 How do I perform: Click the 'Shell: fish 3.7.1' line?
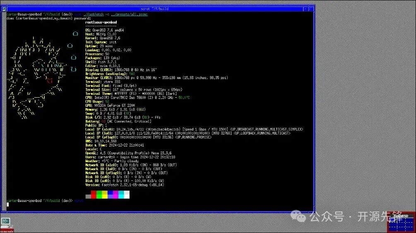click(101, 62)
